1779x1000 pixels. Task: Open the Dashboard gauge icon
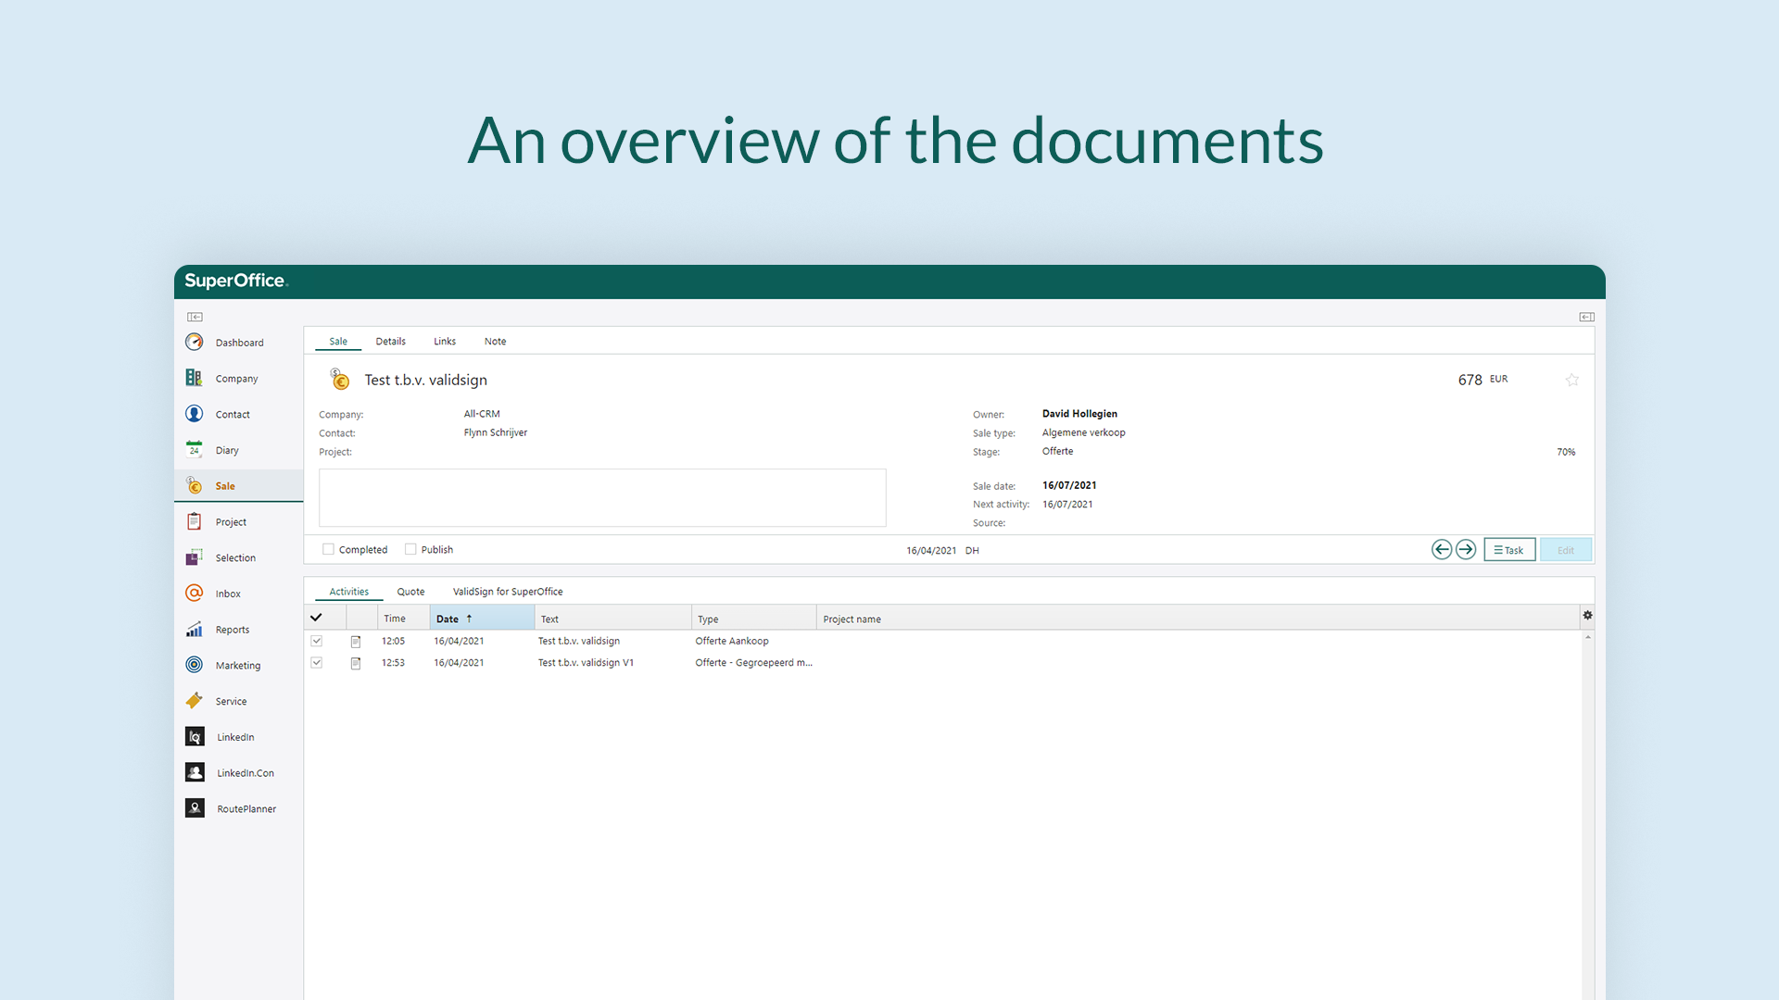pyautogui.click(x=194, y=343)
